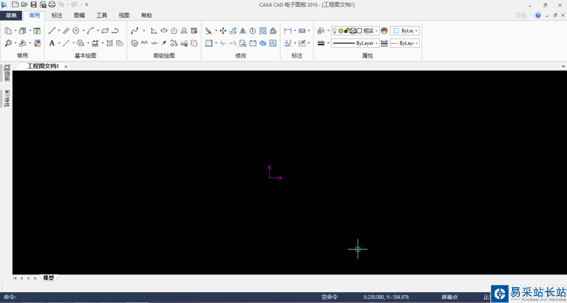Image resolution: width=567 pixels, height=303 pixels.
Task: Expand the Dimension tool dropdown arrow
Action: pos(295,31)
